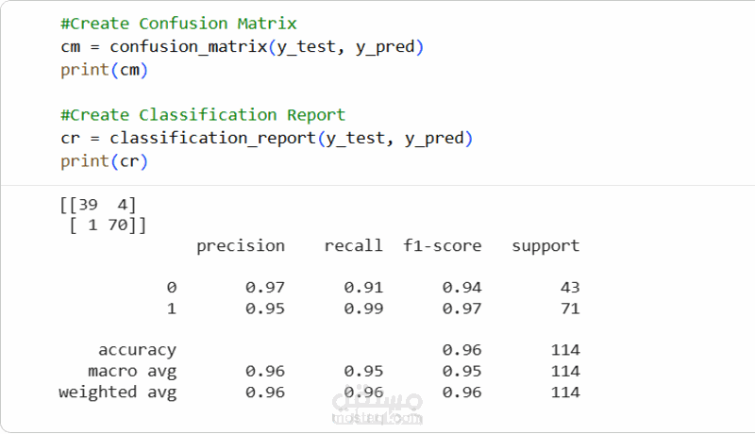Click the "f1-score" column header

click(x=442, y=246)
